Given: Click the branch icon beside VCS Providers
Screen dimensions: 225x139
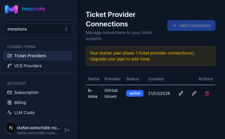Looking at the screenshot, I should [x=10, y=66].
